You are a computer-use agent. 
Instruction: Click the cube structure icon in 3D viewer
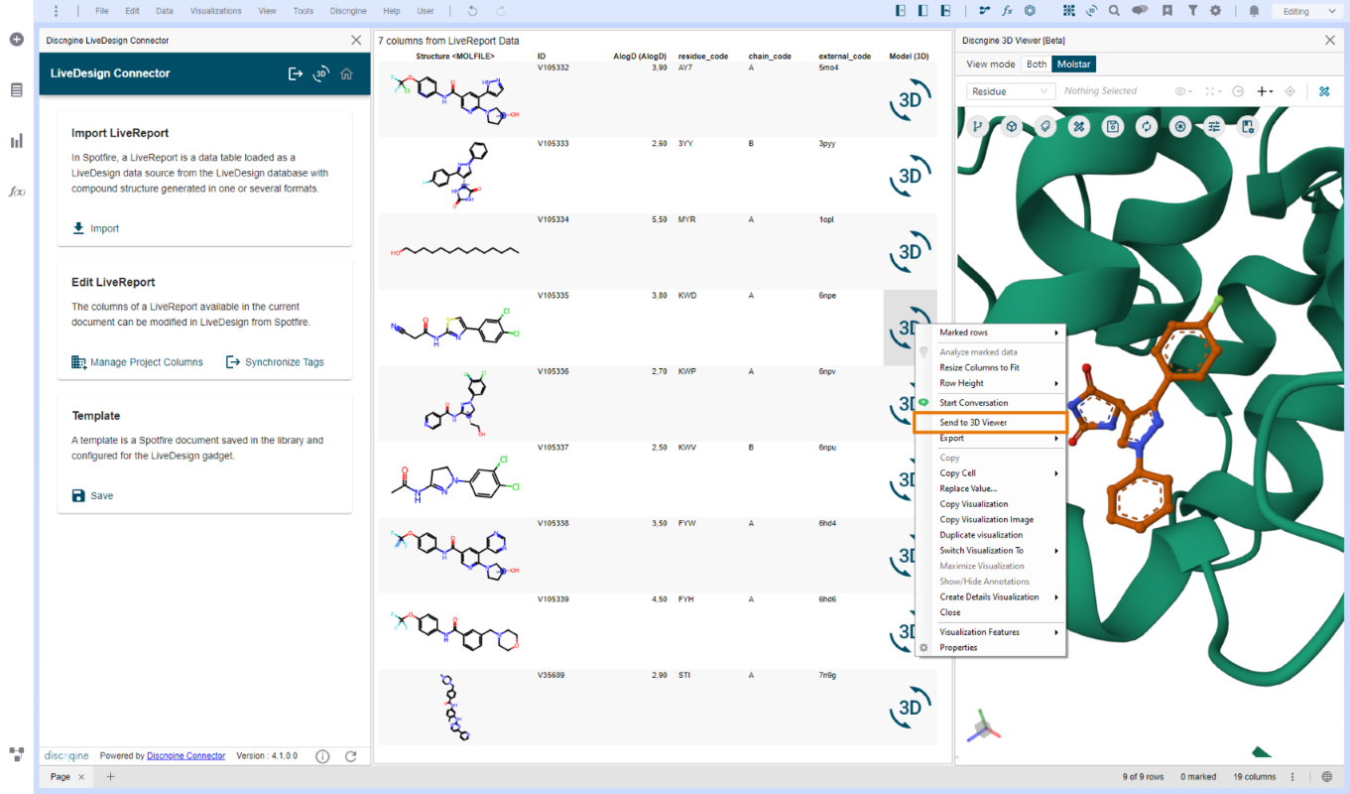pyautogui.click(x=1011, y=126)
